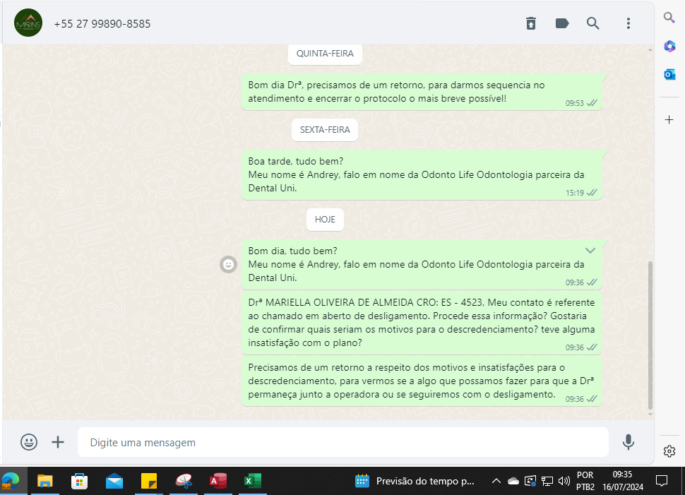Focus the 'Digite uma mensagem' input field

(x=343, y=442)
